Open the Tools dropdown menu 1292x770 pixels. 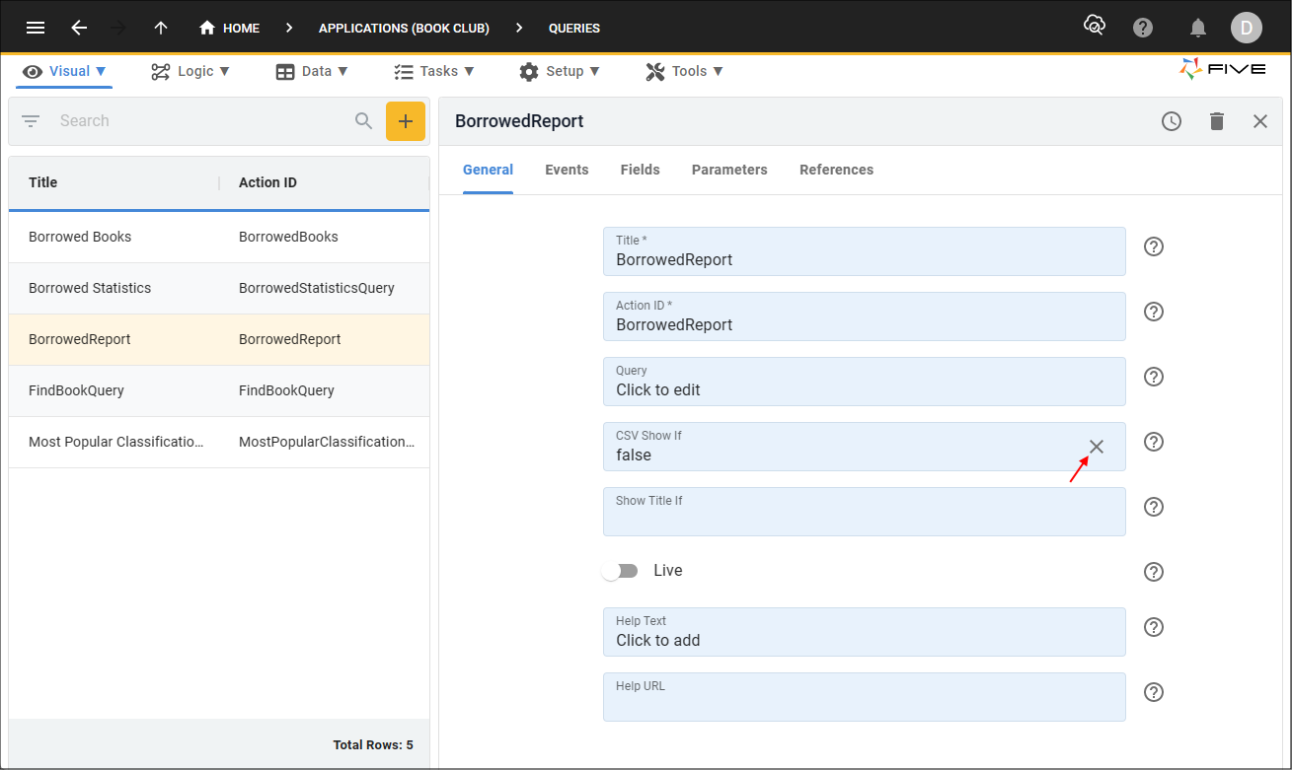[x=685, y=71]
